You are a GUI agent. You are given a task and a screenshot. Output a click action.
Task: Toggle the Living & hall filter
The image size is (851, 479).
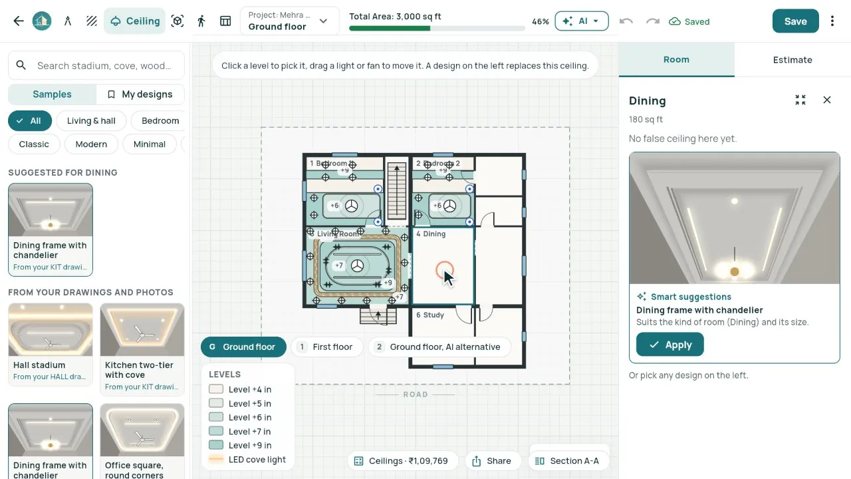(x=91, y=120)
